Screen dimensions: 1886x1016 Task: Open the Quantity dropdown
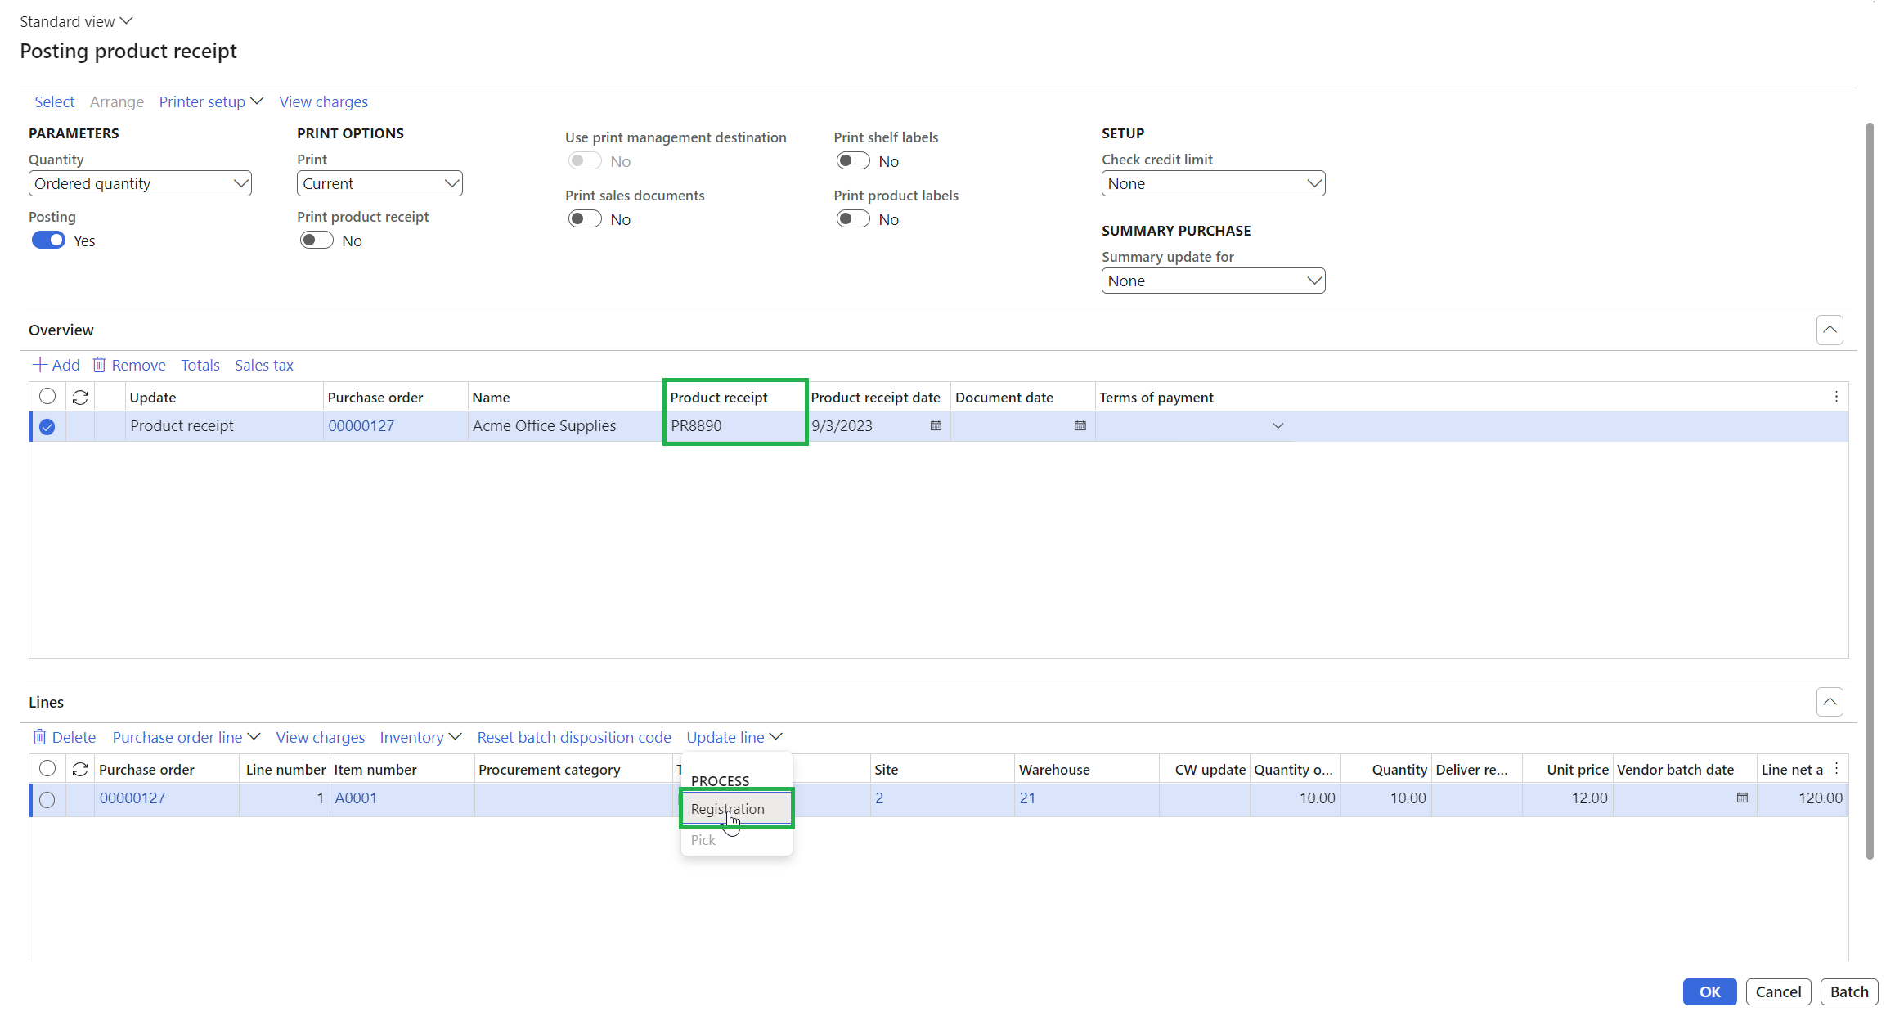(x=140, y=183)
